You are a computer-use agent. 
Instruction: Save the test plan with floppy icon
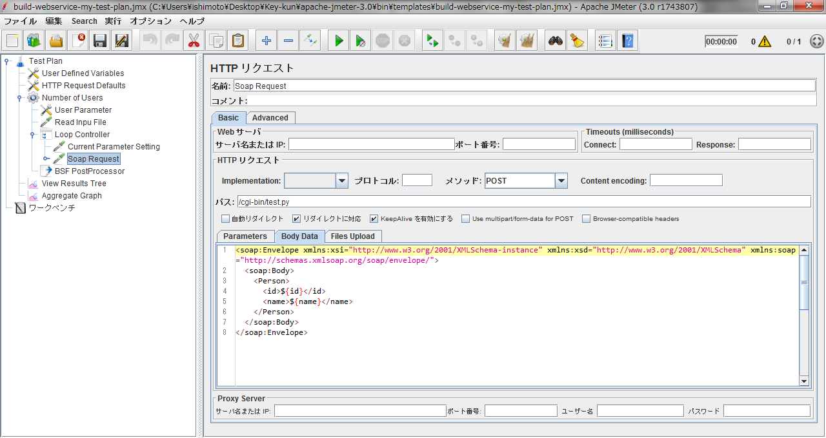click(100, 41)
